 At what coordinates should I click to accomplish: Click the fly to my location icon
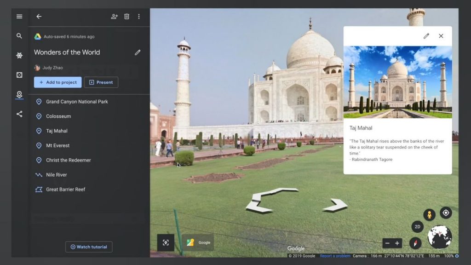click(x=446, y=213)
